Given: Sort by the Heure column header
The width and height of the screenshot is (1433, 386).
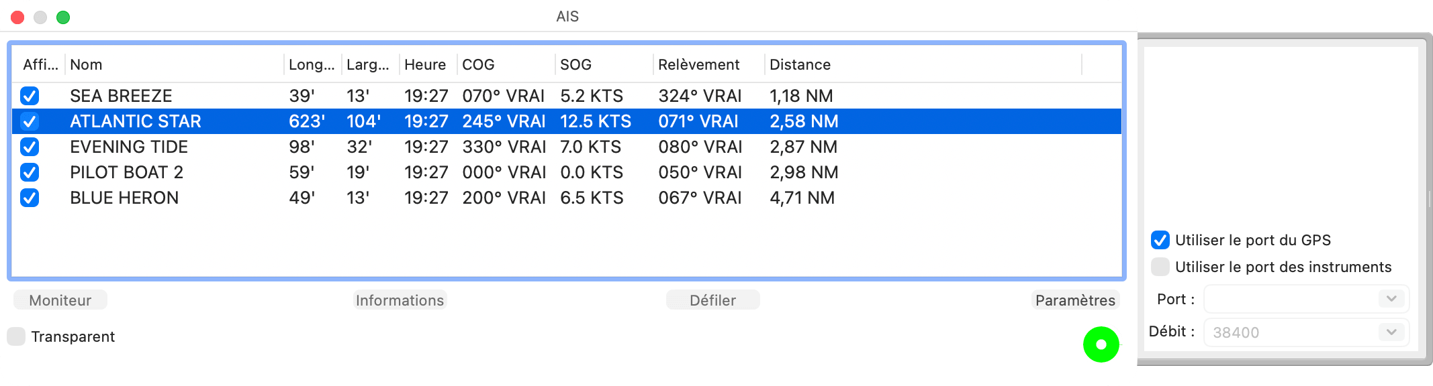Looking at the screenshot, I should click(428, 64).
